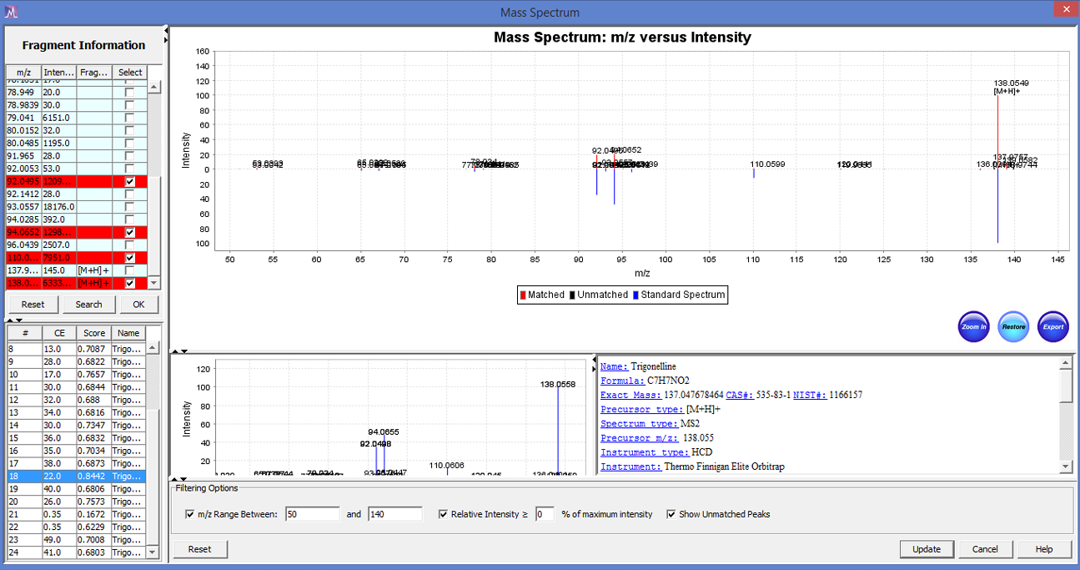Click the application icon in title bar
This screenshot has width=1080, height=570.
[11, 12]
